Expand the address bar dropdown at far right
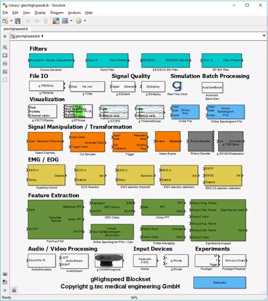 coord(264,36)
